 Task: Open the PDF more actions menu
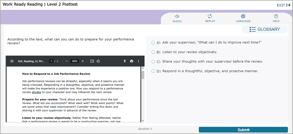click(138, 61)
